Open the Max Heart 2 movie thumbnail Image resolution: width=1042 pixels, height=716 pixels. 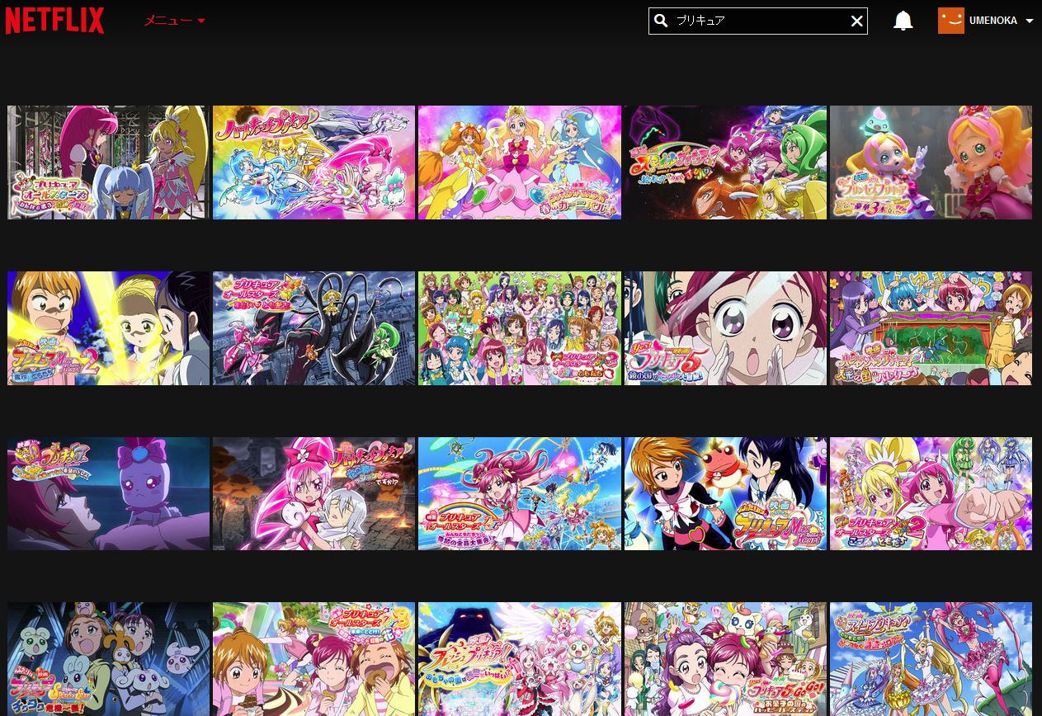coord(108,328)
